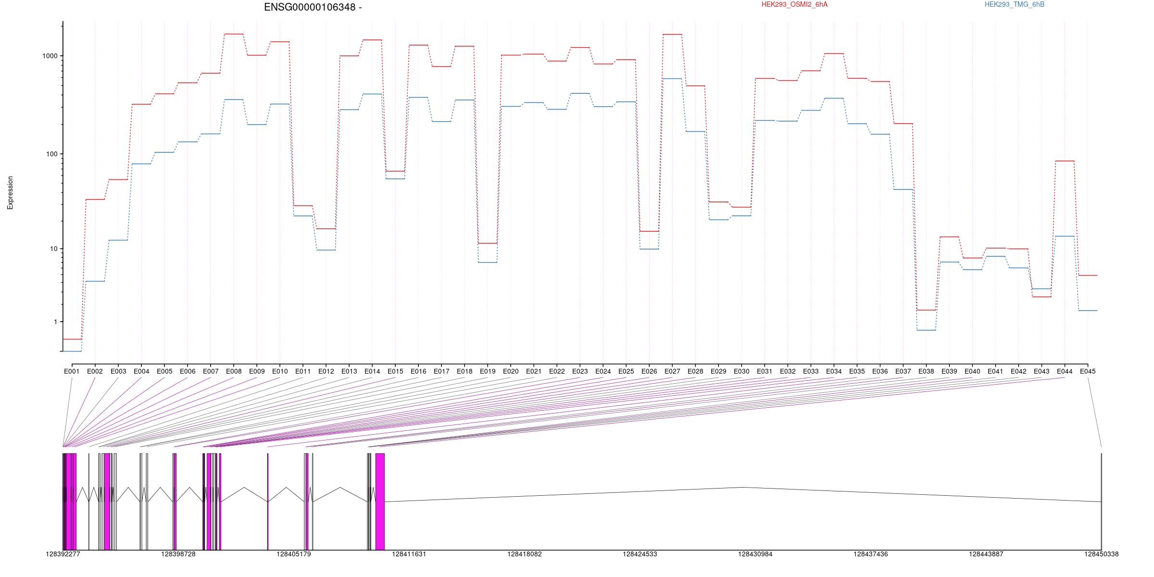1154x577 pixels.
Task: Click the blue E027 expression segment
Action: coord(672,78)
